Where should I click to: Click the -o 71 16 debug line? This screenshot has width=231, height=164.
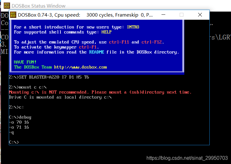[x=19, y=127]
